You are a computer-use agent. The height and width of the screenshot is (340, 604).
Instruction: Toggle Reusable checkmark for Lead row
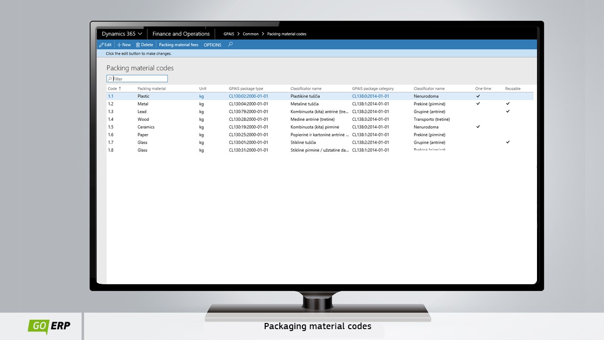point(508,111)
